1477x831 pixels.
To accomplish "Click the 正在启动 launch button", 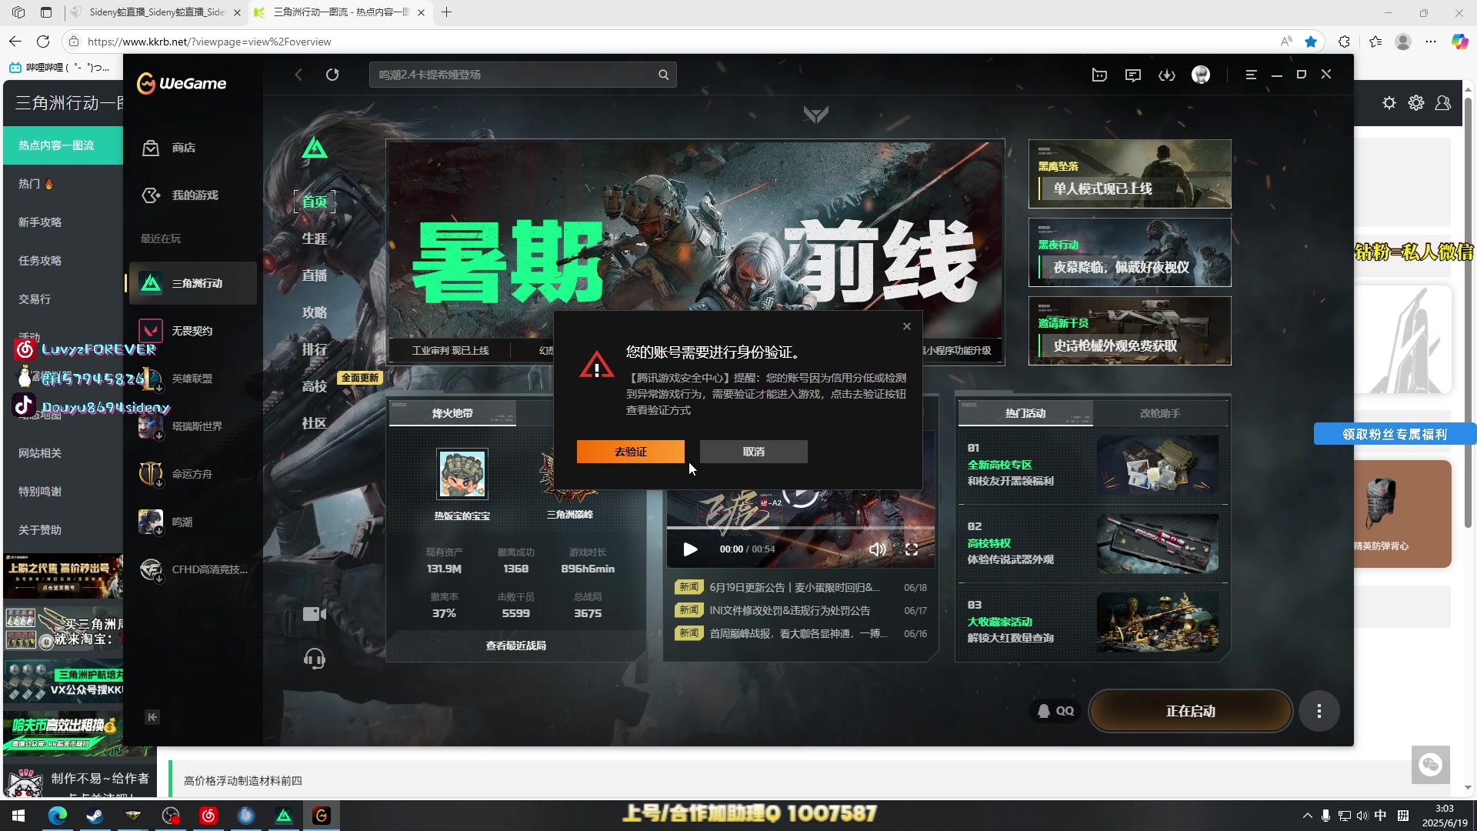I will tap(1190, 711).
